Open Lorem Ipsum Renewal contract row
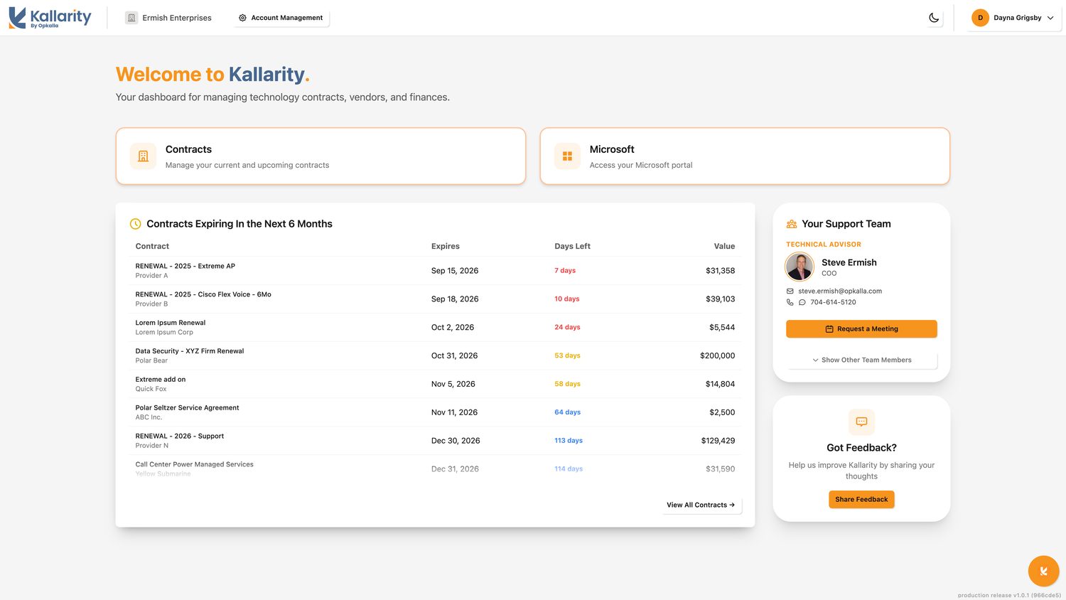The width and height of the screenshot is (1066, 600). point(435,328)
